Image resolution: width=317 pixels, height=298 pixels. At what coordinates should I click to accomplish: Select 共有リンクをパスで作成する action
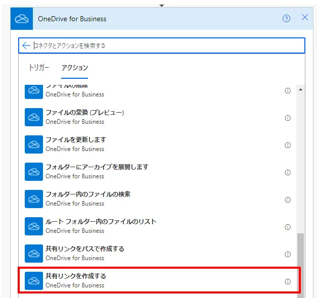84,249
